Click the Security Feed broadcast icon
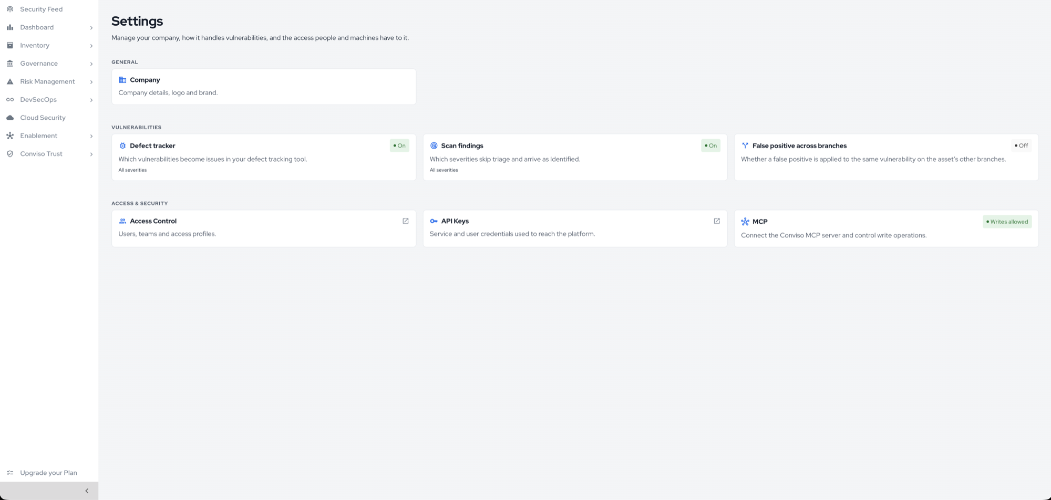The height and width of the screenshot is (500, 1051). click(x=10, y=9)
